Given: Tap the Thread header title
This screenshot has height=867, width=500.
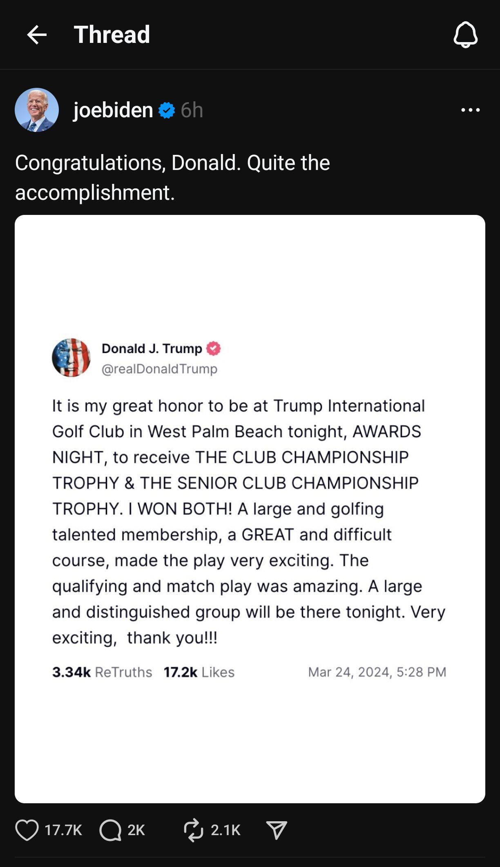Looking at the screenshot, I should point(112,35).
